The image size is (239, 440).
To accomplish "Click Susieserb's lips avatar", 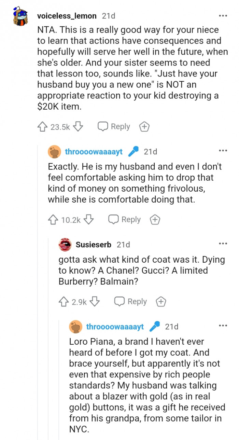I will (65, 245).
